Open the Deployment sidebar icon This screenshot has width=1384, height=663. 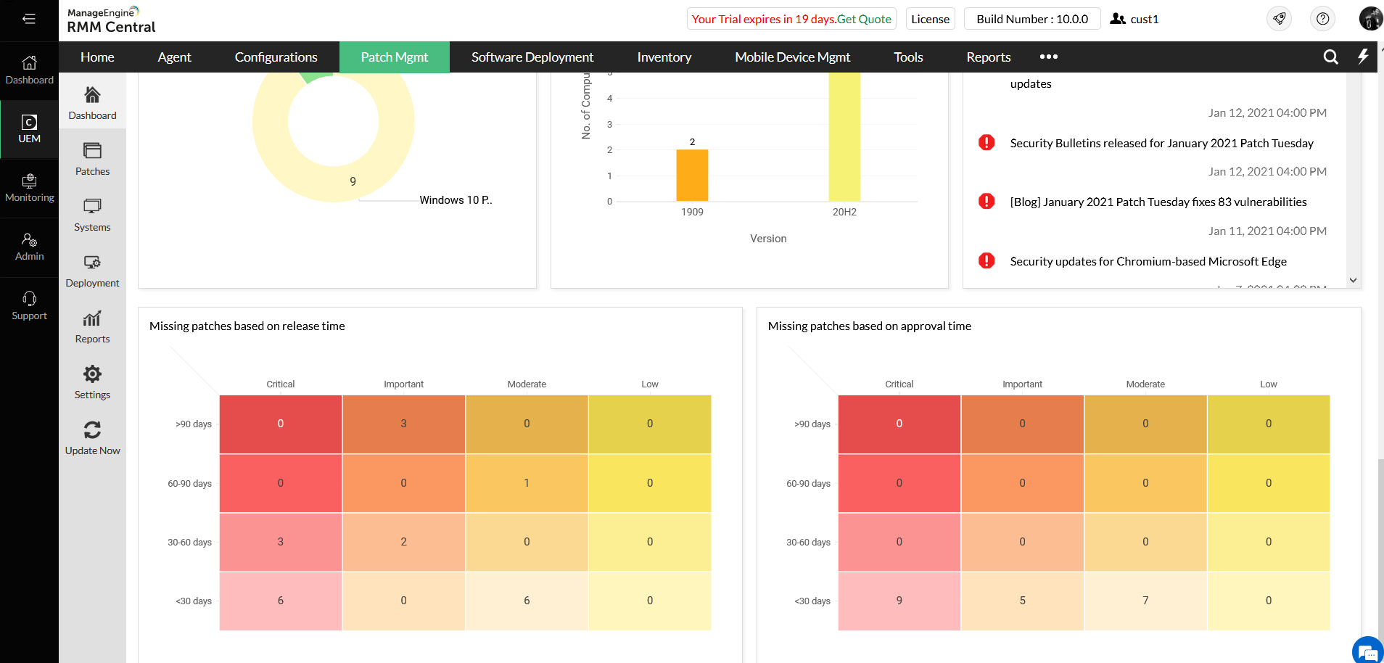tap(92, 263)
